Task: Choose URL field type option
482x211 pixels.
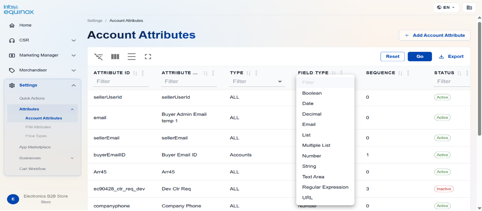Action: [325, 198]
